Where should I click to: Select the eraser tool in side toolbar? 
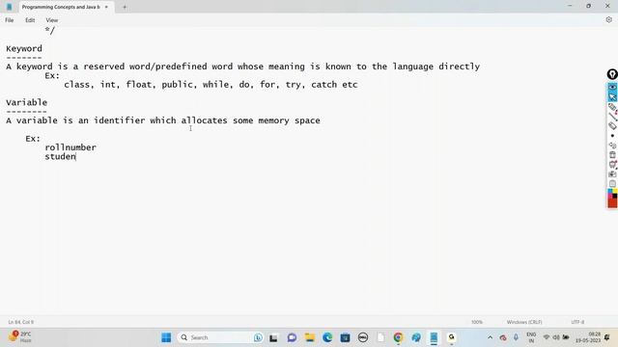coord(612,126)
